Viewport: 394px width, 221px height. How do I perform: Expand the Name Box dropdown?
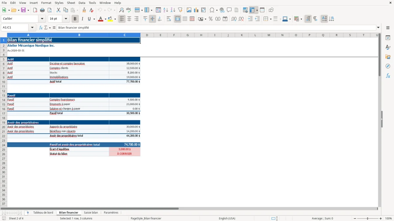pyautogui.click(x=32, y=28)
